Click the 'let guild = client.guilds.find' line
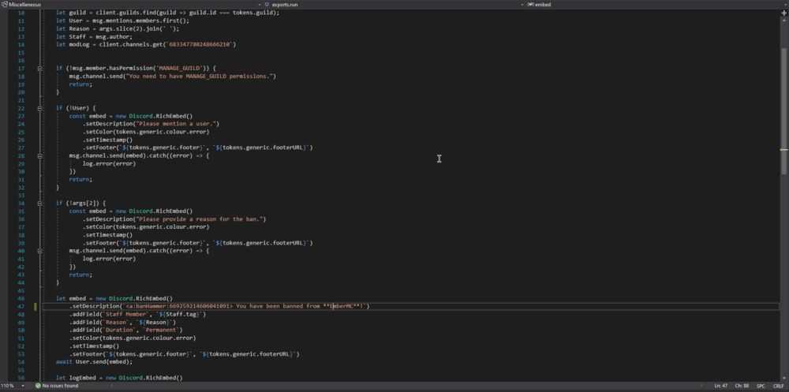Image resolution: width=789 pixels, height=392 pixels. coord(167,13)
